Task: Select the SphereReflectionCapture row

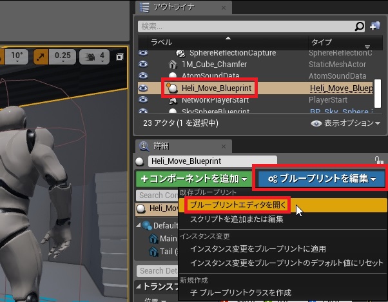Action: pos(255,53)
